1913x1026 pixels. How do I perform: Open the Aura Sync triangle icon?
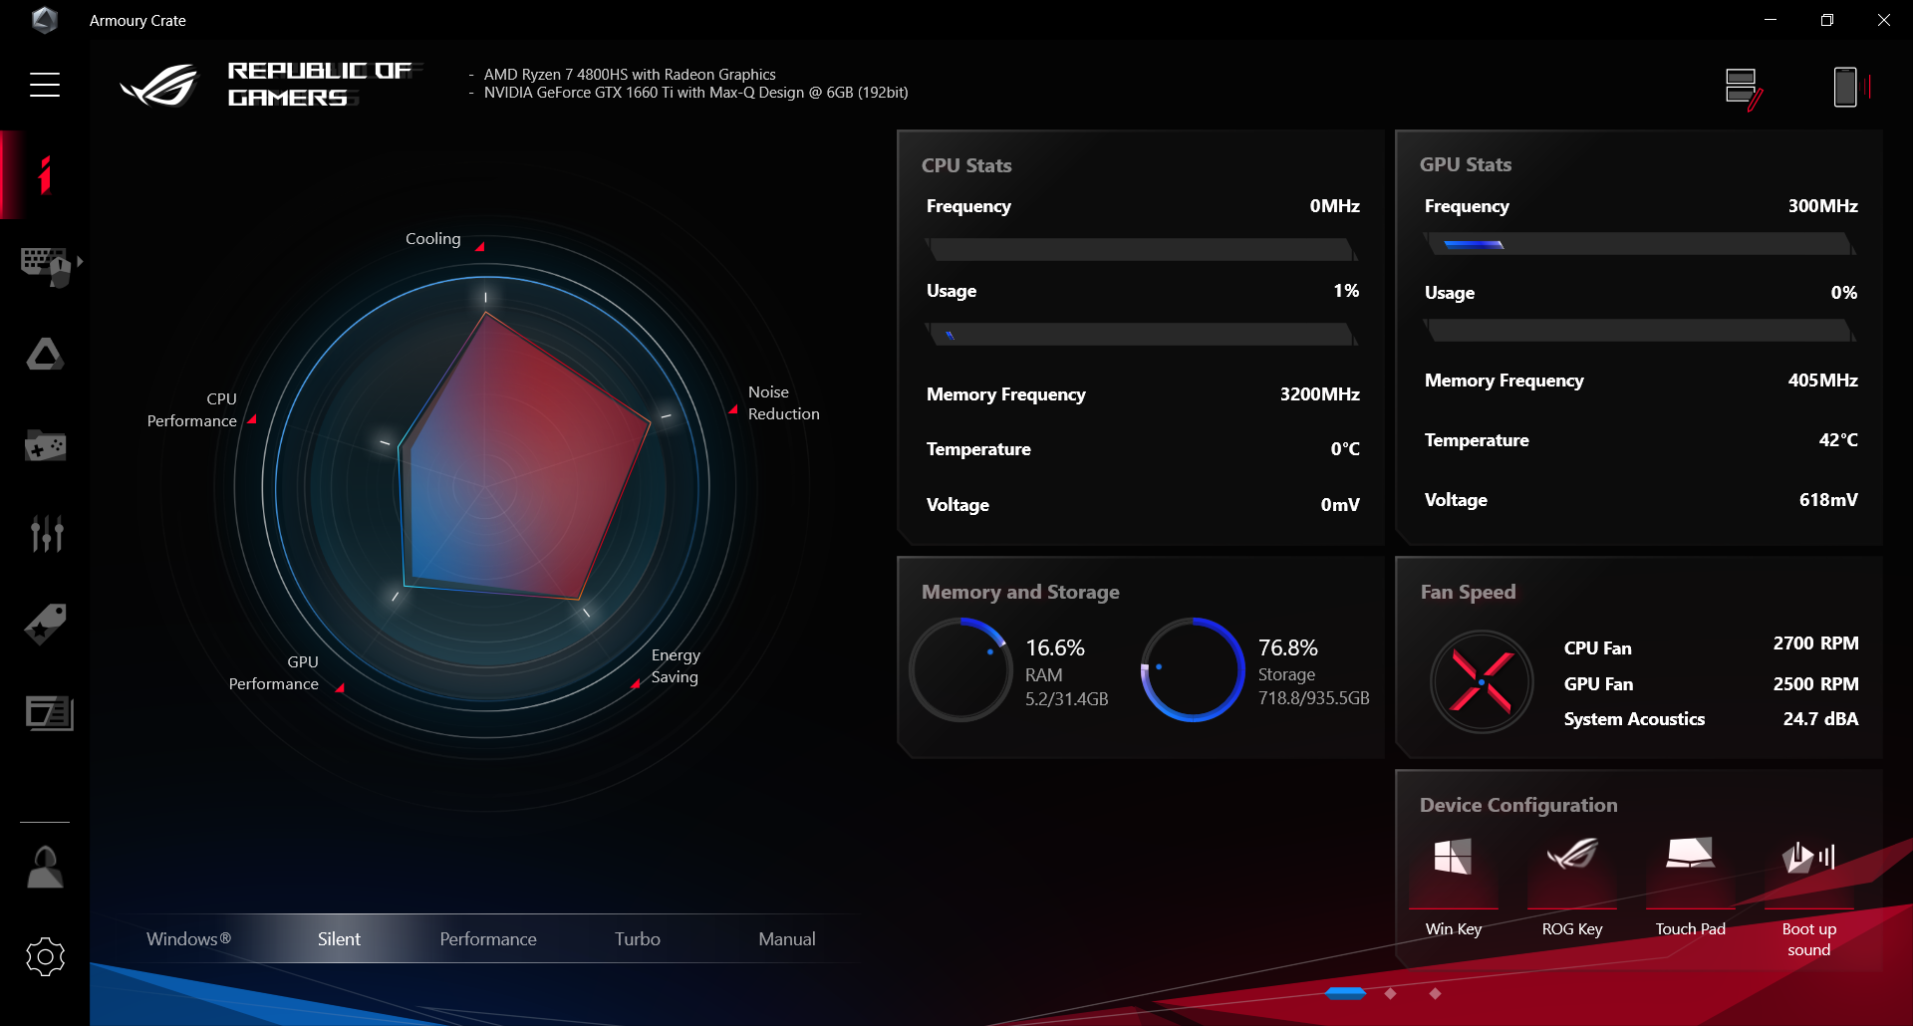(45, 355)
